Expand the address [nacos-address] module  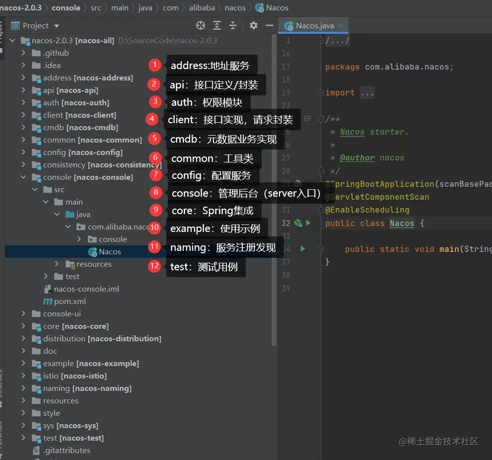coord(23,77)
